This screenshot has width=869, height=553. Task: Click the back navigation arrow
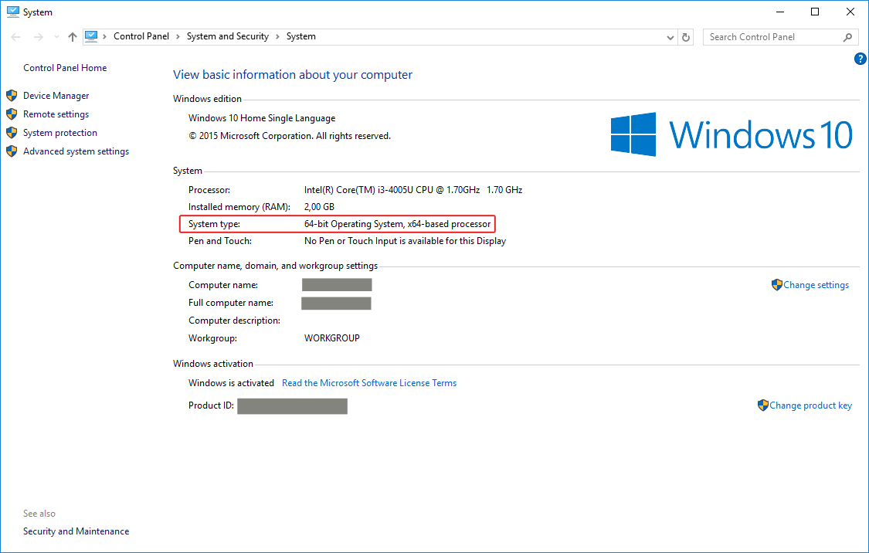tap(15, 37)
